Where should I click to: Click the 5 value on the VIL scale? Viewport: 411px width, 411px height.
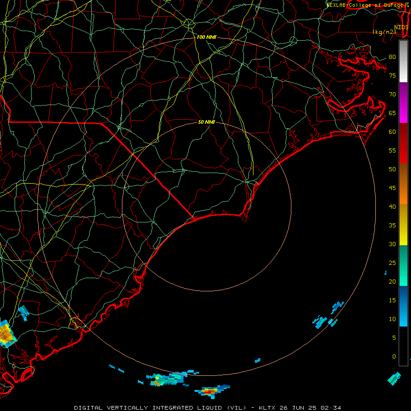pos(394,337)
